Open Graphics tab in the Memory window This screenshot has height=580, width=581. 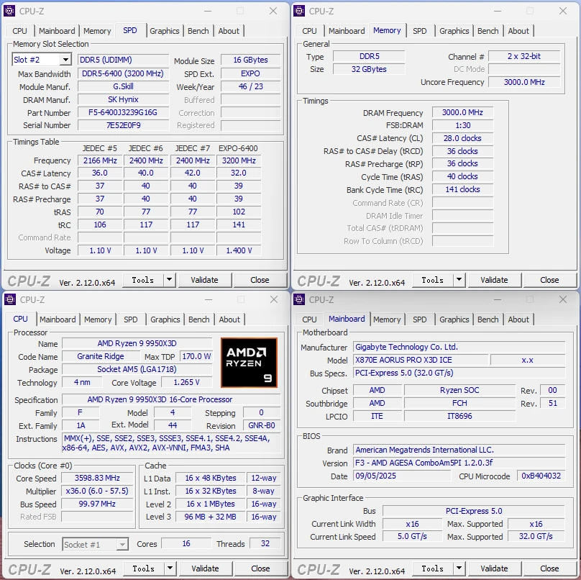(x=454, y=31)
